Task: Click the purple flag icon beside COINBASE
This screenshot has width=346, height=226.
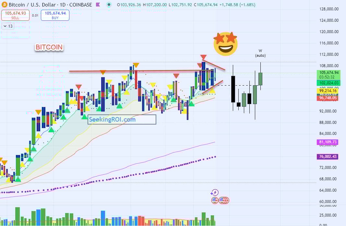Action: click(98, 5)
